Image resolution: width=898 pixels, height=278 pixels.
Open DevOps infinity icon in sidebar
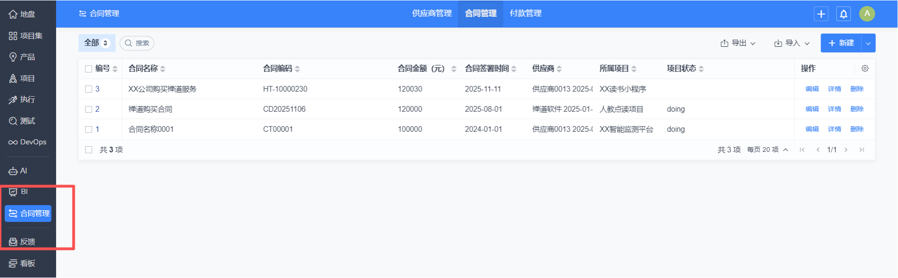click(x=13, y=142)
